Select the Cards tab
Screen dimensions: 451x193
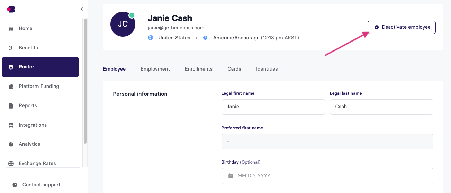[x=234, y=69]
